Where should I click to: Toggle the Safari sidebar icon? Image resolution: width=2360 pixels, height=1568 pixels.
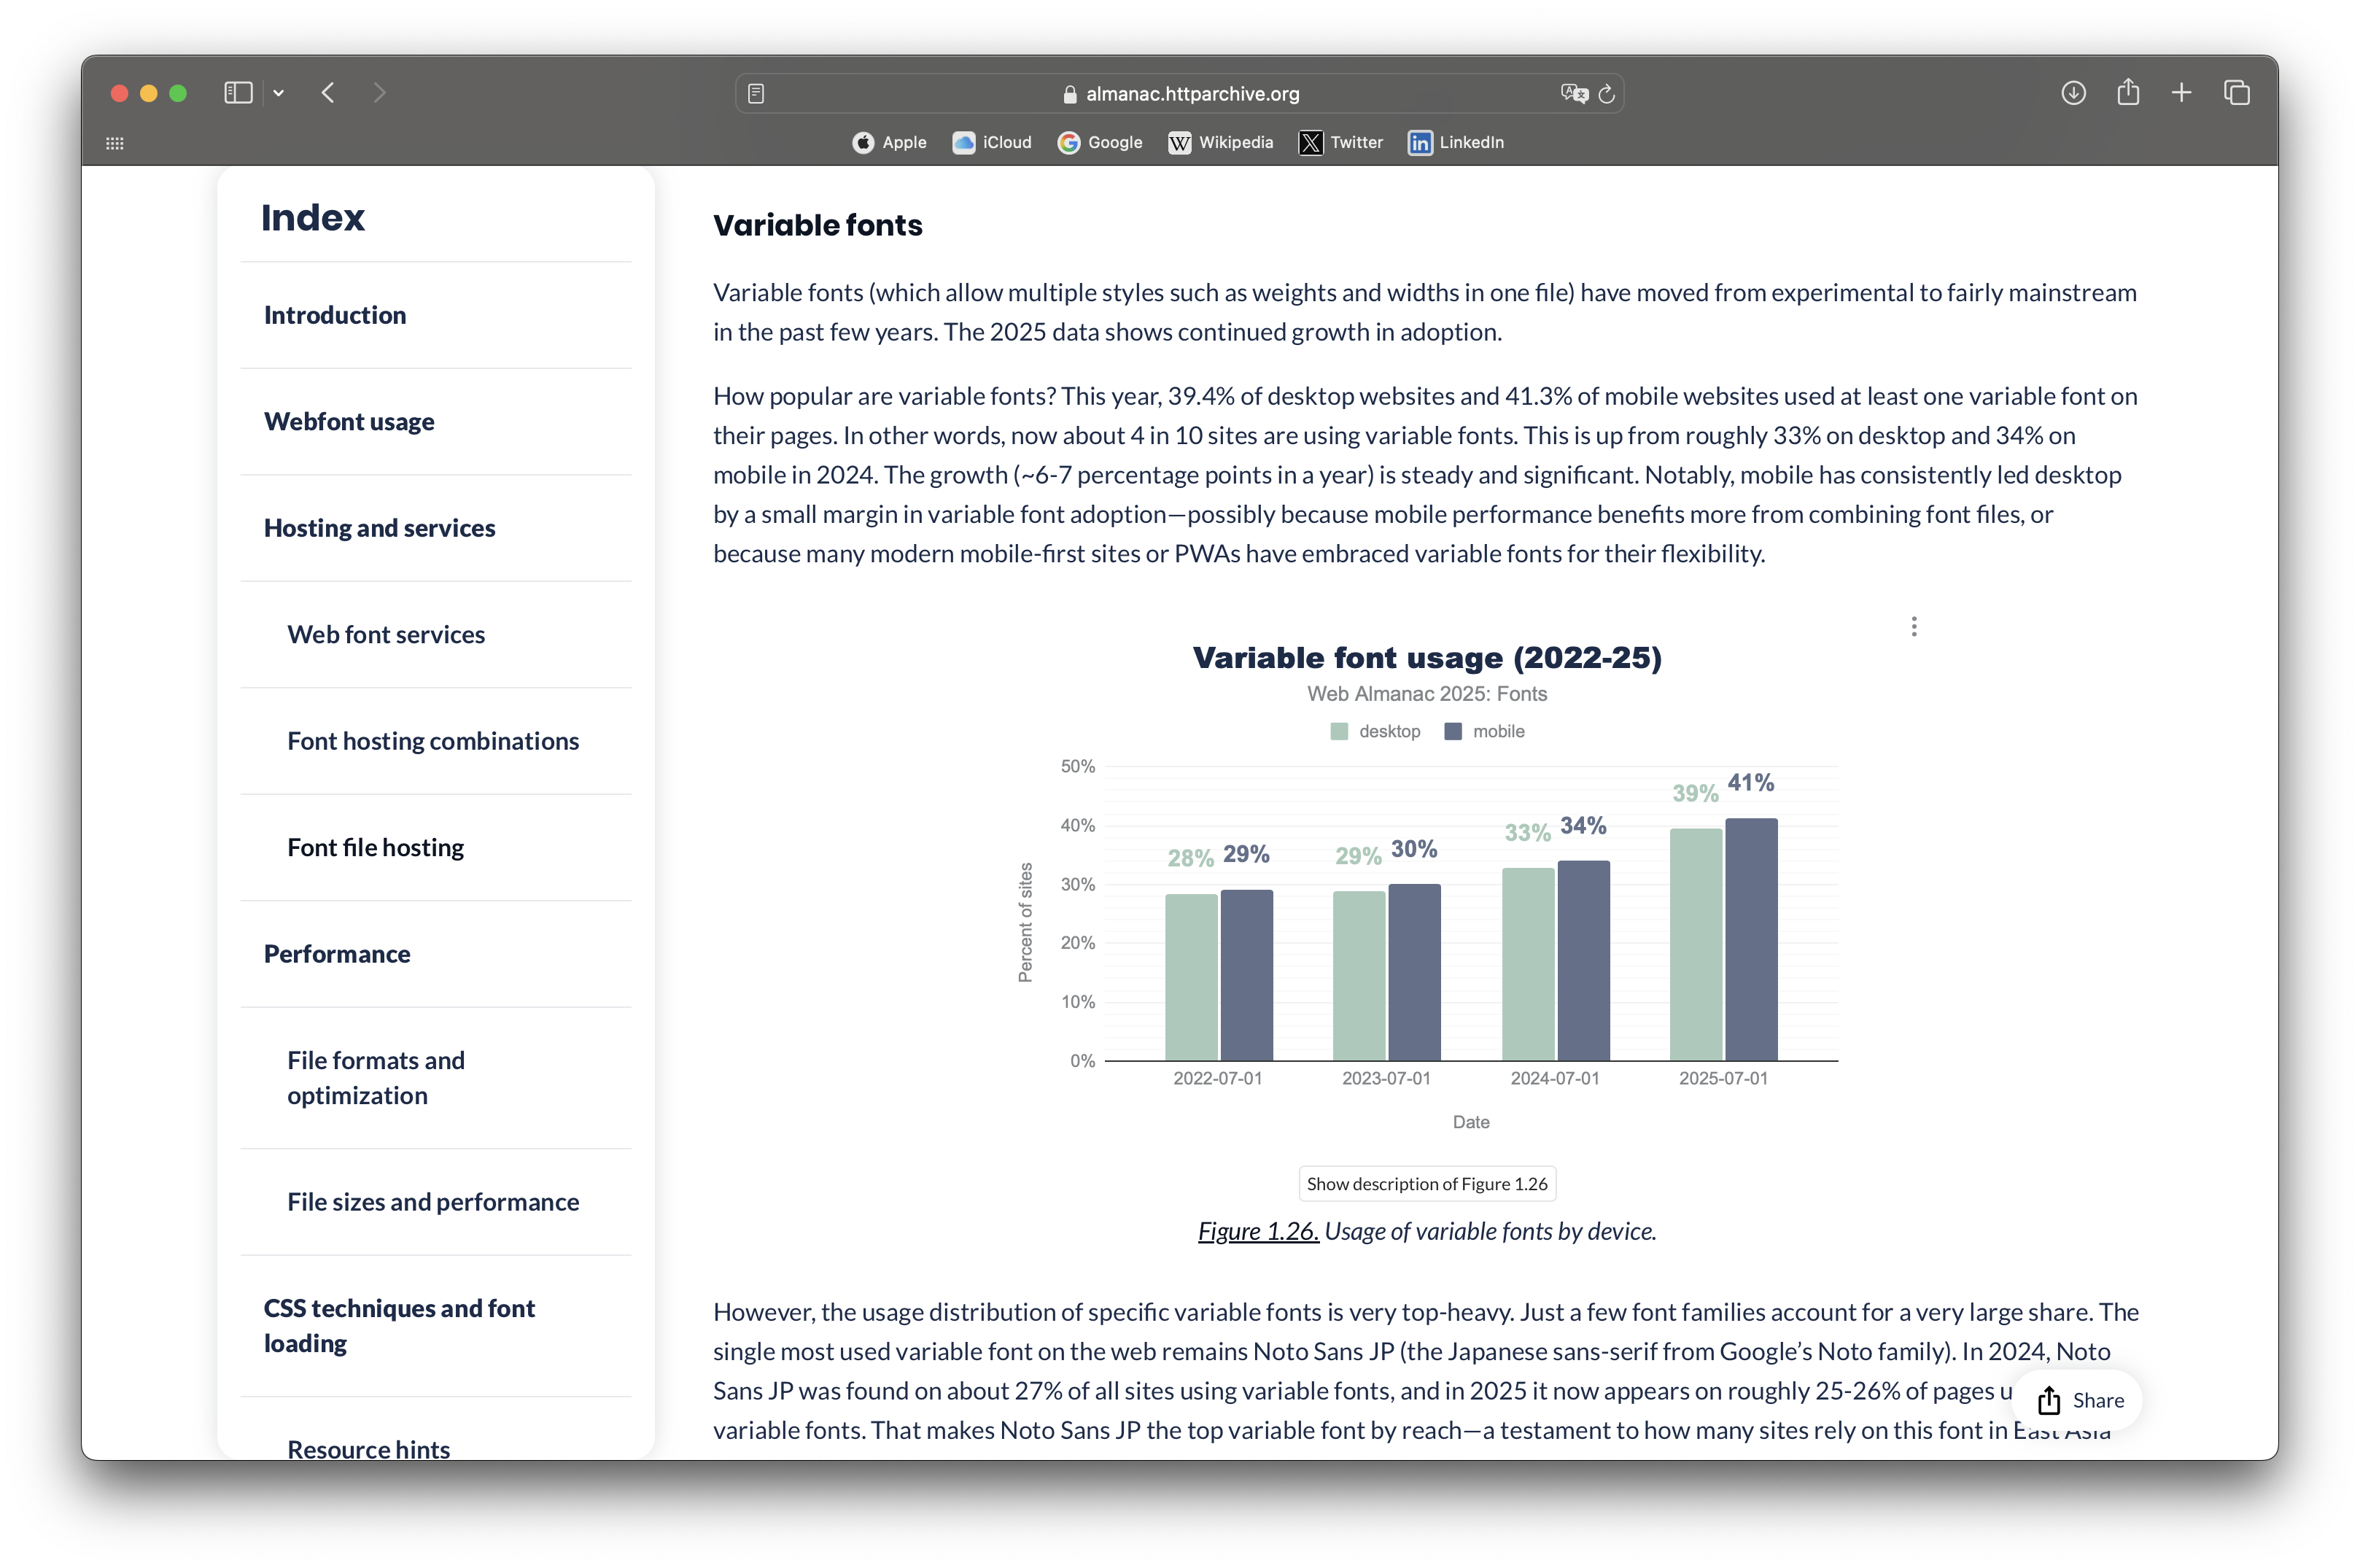click(x=238, y=93)
